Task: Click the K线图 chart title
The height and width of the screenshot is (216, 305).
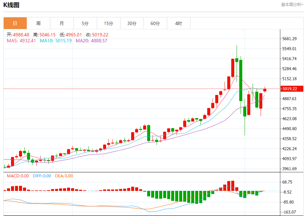Action: [x=11, y=5]
